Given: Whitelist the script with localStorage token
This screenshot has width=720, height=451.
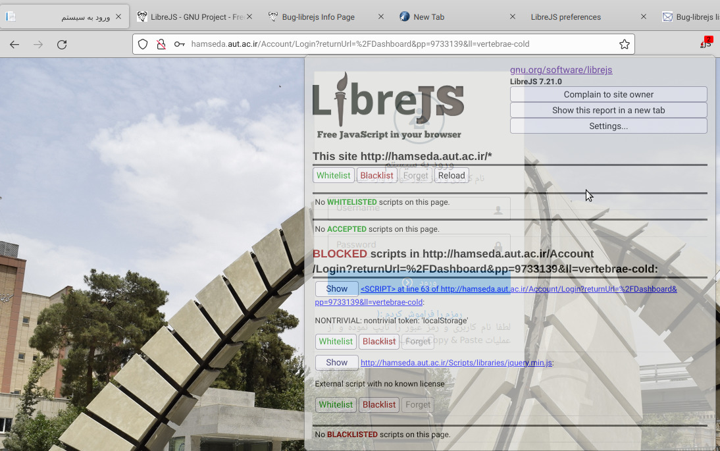Looking at the screenshot, I should 336,341.
